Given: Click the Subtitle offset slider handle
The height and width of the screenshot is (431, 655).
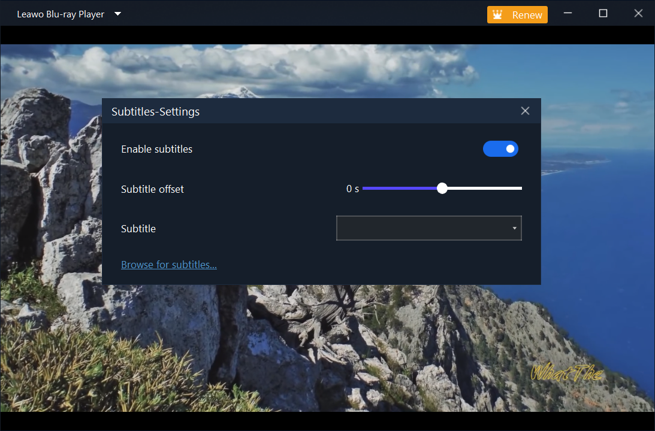Looking at the screenshot, I should [x=442, y=189].
